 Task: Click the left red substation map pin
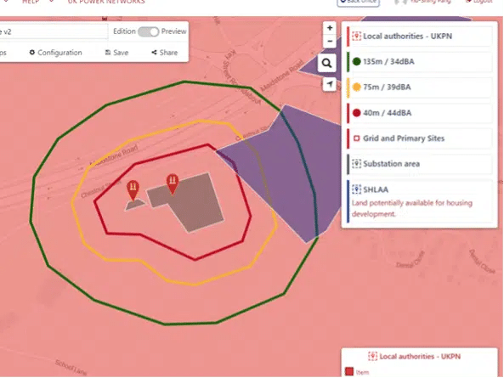(x=133, y=190)
